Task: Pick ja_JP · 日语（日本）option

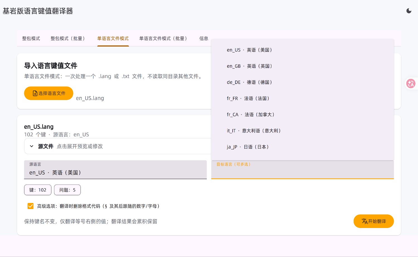Action: coord(302,147)
